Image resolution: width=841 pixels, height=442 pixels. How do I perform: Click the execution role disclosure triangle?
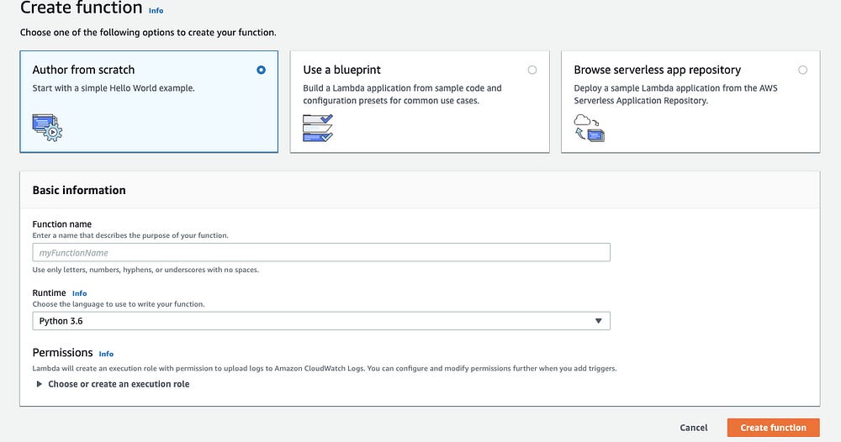pos(39,384)
